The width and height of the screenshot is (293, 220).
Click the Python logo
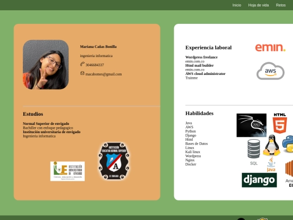tap(288, 143)
